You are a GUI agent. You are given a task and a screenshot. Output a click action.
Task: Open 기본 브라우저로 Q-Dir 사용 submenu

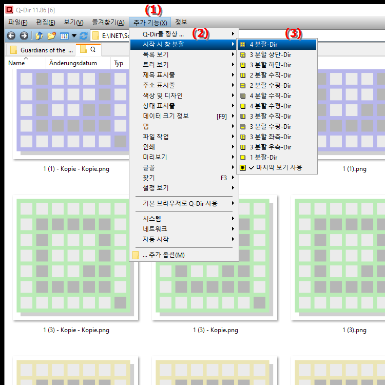[184, 204]
